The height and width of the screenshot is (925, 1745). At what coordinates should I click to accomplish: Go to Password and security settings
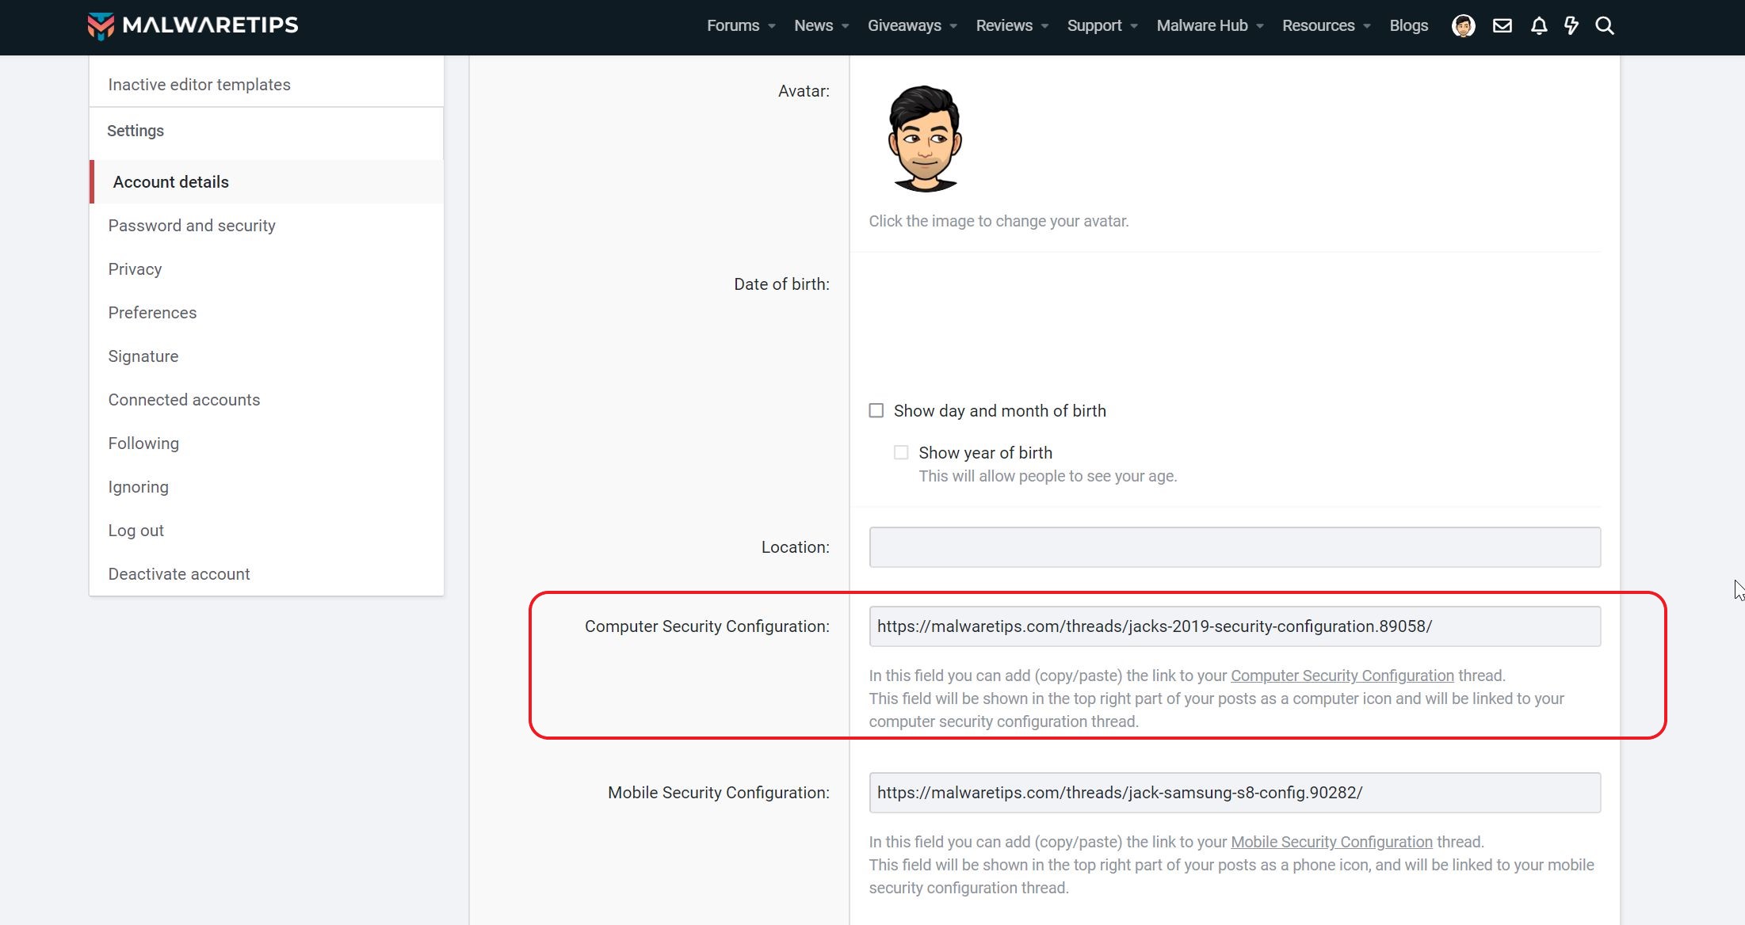(192, 226)
